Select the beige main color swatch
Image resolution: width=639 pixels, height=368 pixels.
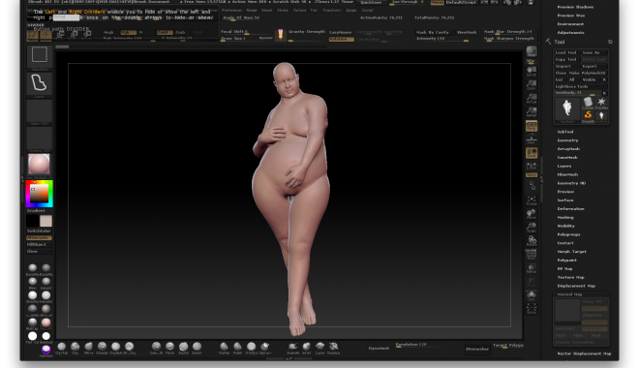coord(46,221)
